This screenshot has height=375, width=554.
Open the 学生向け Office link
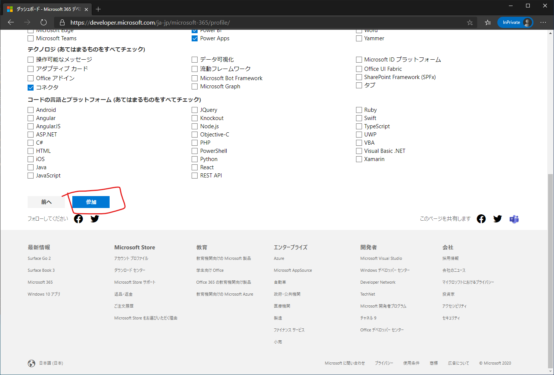(x=210, y=270)
